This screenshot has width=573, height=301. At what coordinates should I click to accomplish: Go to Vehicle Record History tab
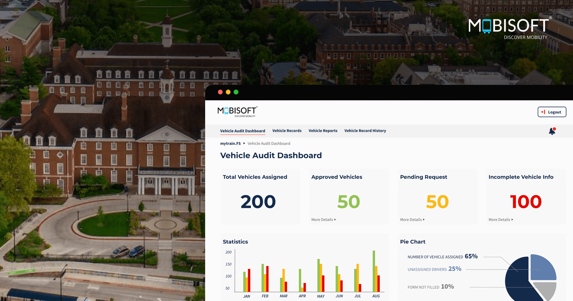(x=365, y=131)
